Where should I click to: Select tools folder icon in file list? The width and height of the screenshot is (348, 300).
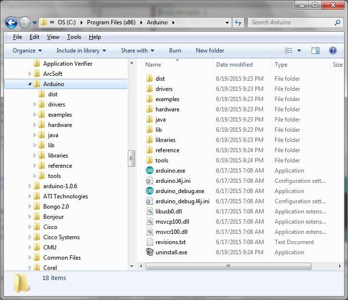pyautogui.click(x=150, y=160)
